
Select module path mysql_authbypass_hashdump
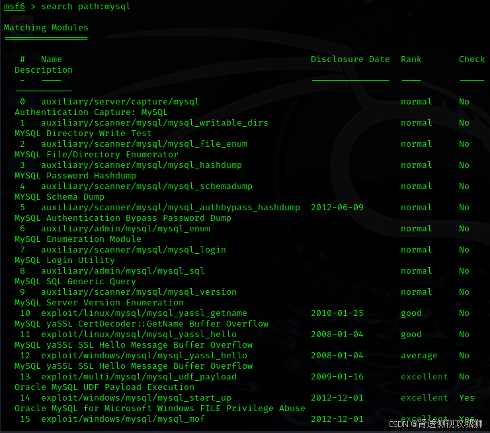(x=171, y=208)
